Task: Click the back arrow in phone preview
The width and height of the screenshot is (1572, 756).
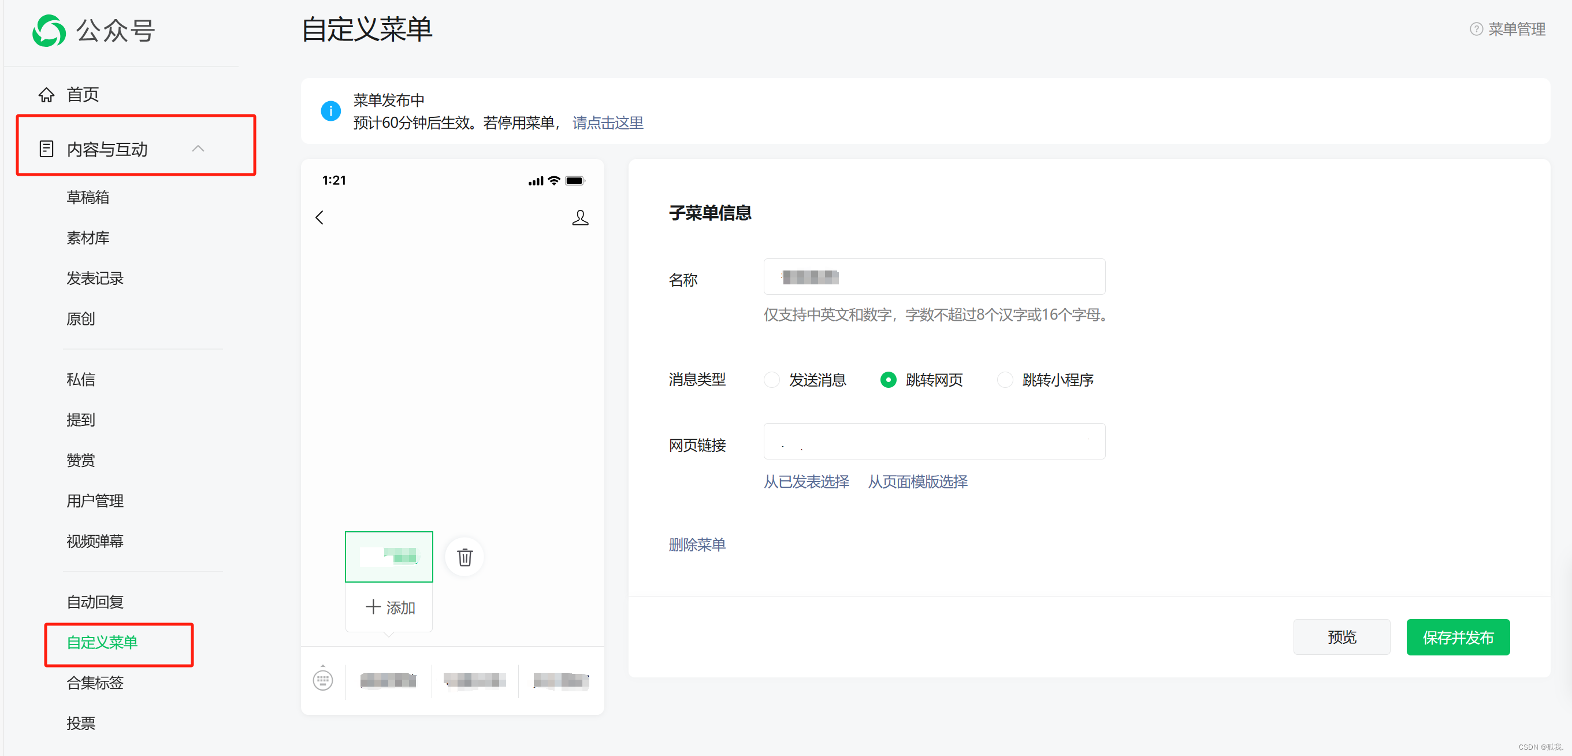Action: pyautogui.click(x=319, y=217)
